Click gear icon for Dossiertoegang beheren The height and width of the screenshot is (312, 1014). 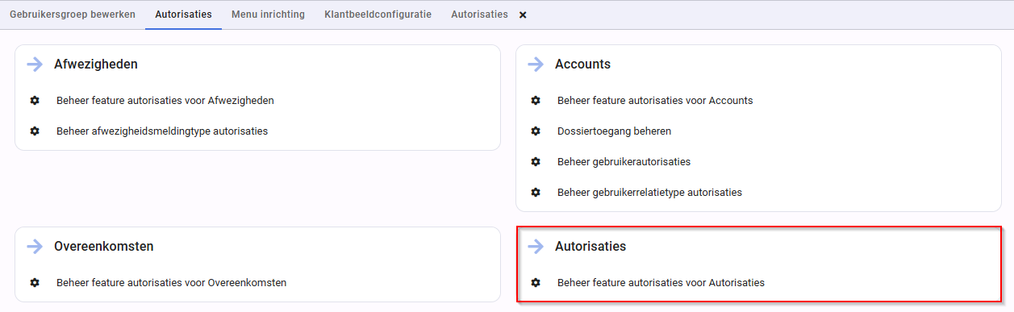click(x=536, y=131)
